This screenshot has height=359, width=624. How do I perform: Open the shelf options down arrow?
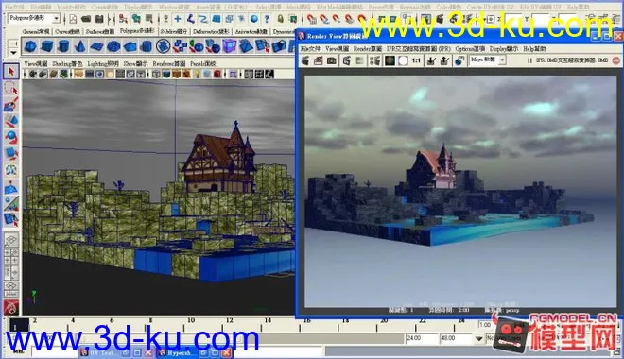[x=13, y=52]
